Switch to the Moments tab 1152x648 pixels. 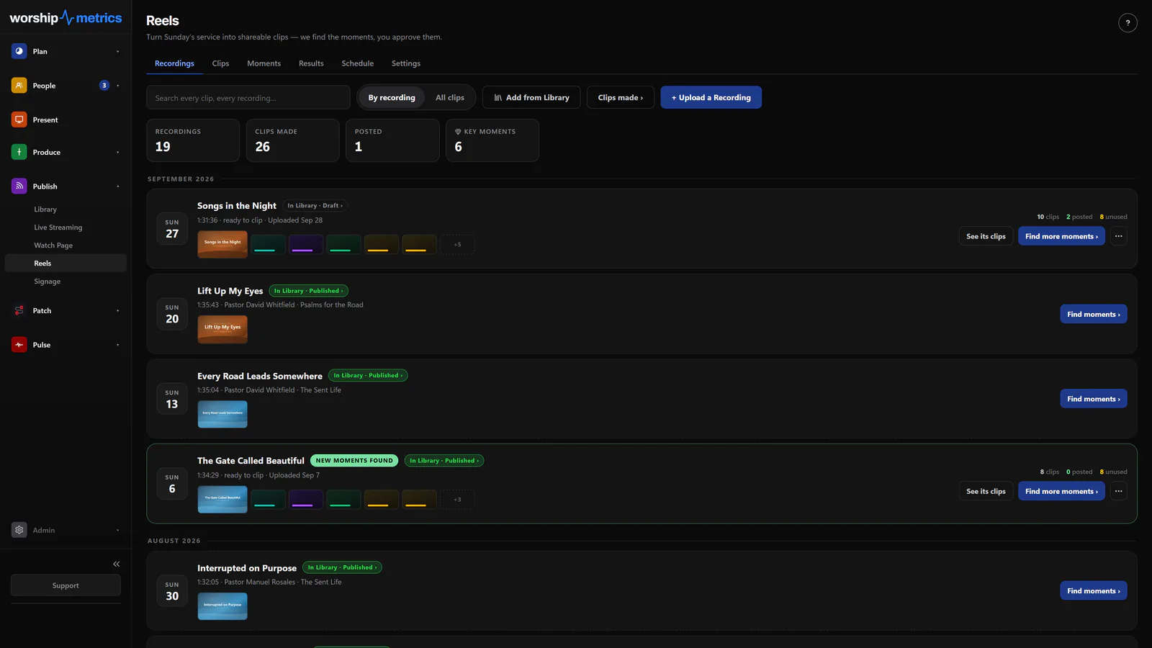tap(264, 63)
